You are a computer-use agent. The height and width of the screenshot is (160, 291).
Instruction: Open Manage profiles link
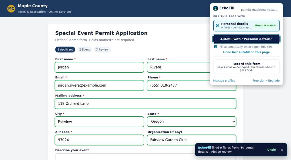coord(224,81)
